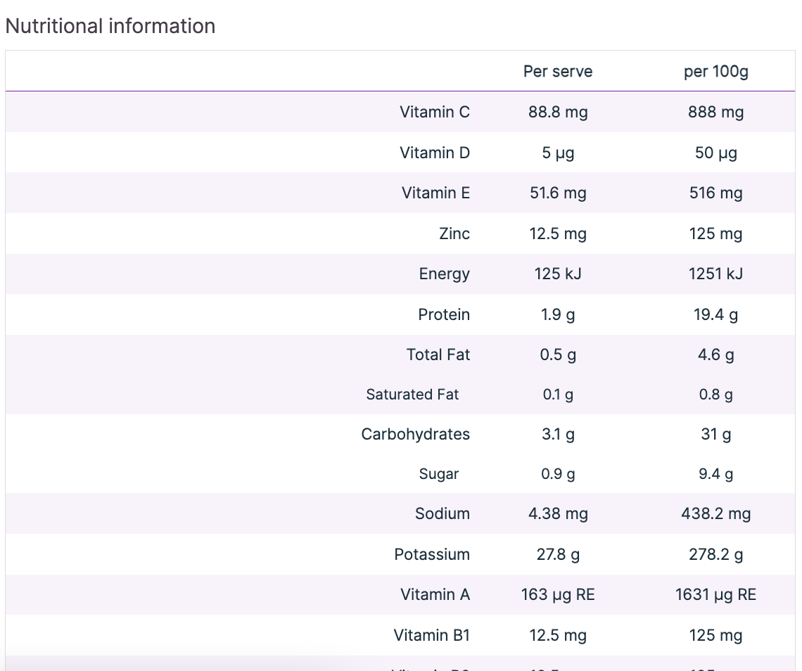
Task: Click the 1631 µg RE value
Action: click(x=715, y=594)
